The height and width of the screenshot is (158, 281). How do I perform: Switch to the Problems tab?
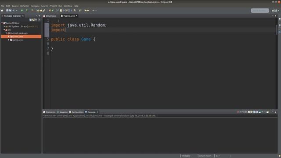tap(49, 112)
